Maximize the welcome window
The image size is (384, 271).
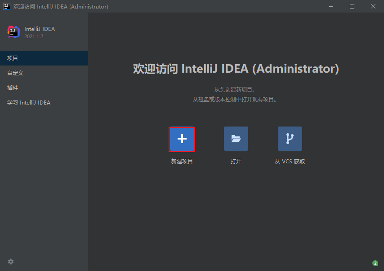352,6
